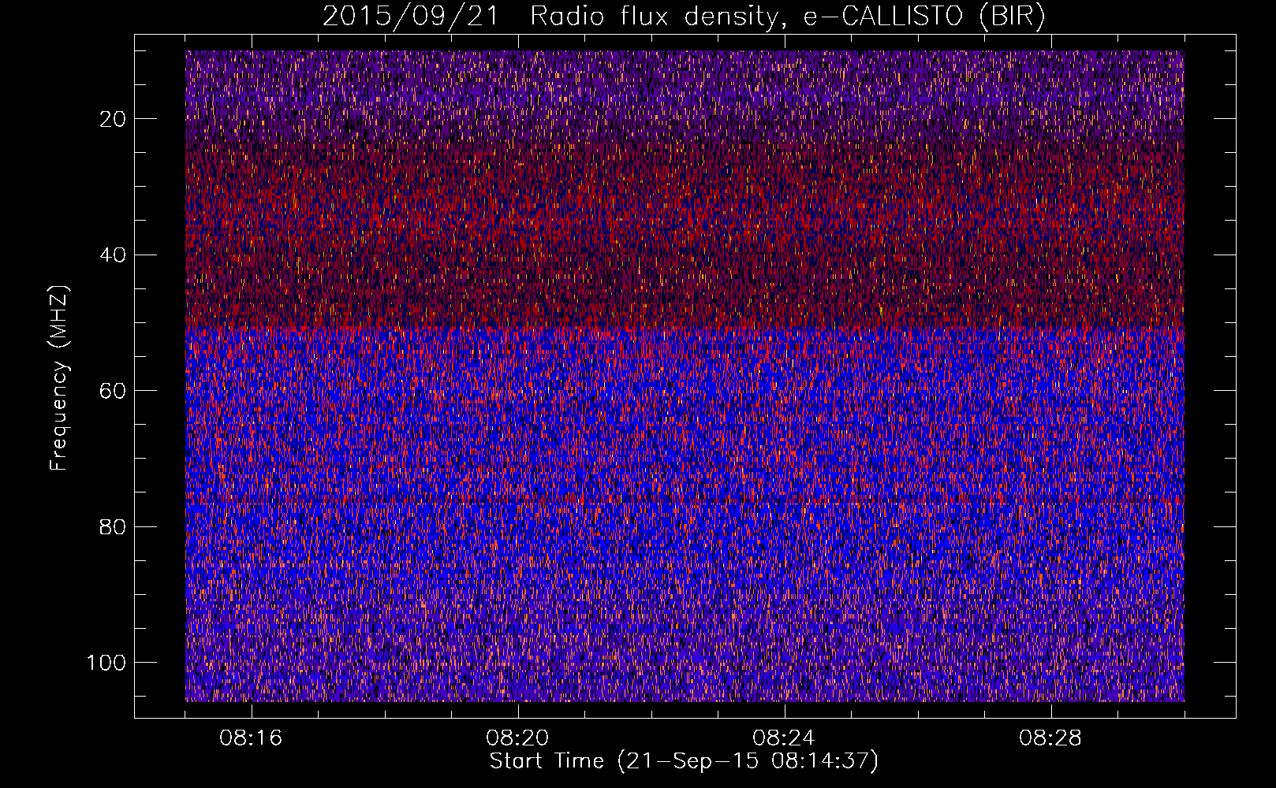Click the 40 MHz frequency tick label

coord(113,255)
